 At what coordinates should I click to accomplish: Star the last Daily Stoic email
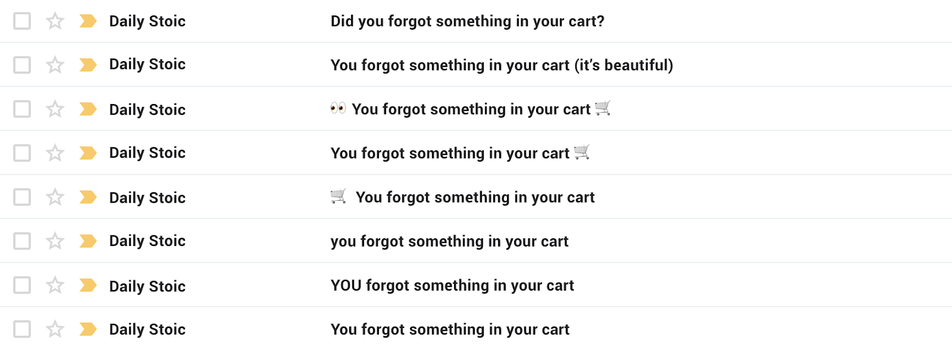point(55,329)
